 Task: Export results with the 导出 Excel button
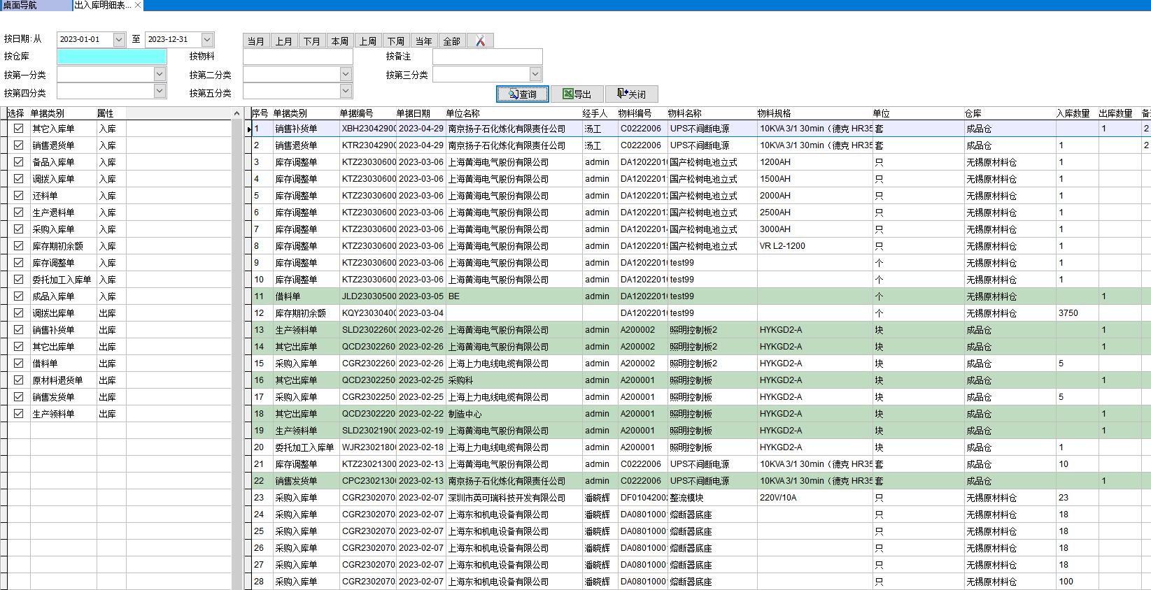(577, 94)
